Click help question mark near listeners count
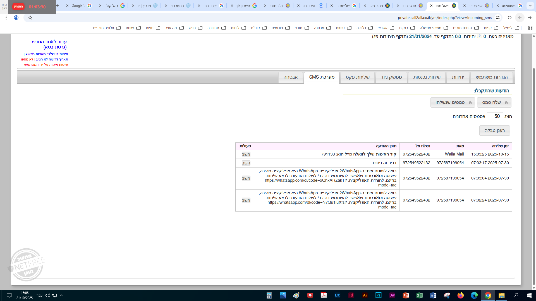Screen dimensions: 536x301 [480, 36]
